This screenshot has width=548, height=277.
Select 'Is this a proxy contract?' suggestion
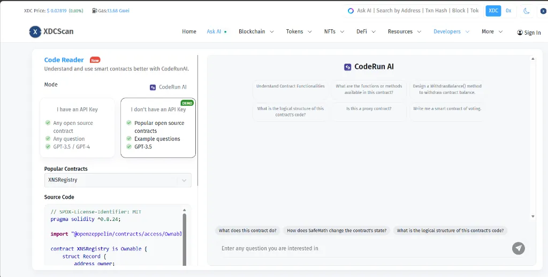click(369, 112)
